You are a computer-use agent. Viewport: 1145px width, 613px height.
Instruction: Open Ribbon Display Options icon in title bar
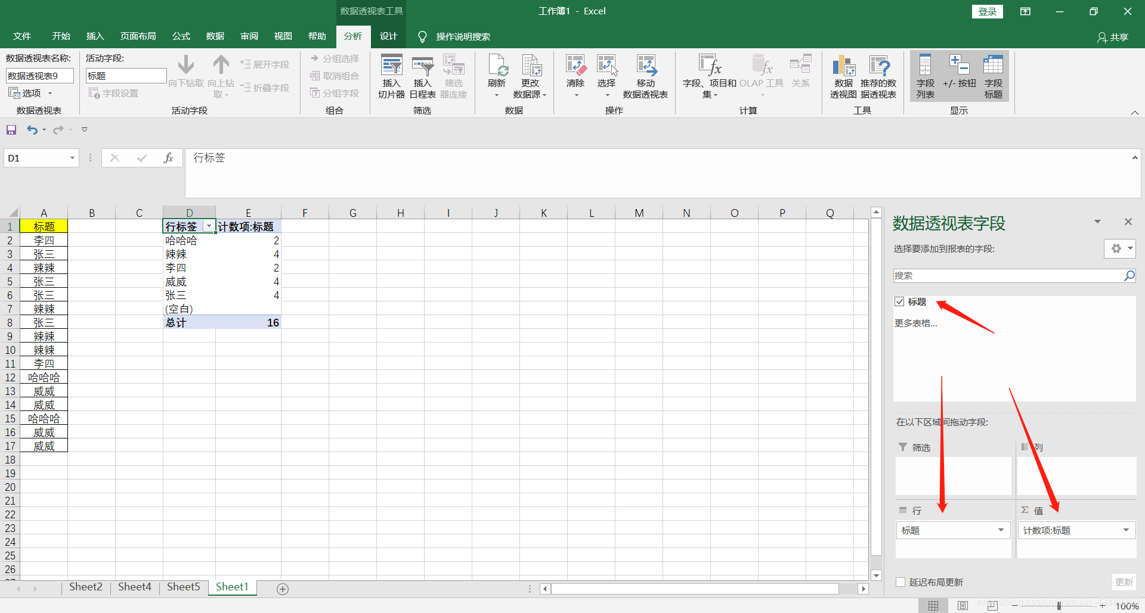1025,11
